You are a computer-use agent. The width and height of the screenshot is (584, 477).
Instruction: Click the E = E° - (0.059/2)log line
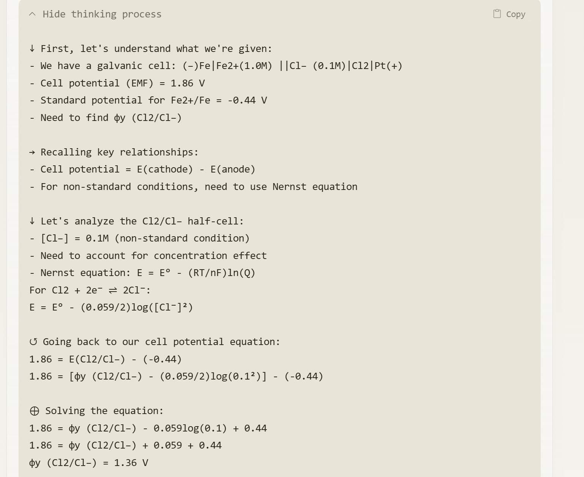tap(111, 308)
